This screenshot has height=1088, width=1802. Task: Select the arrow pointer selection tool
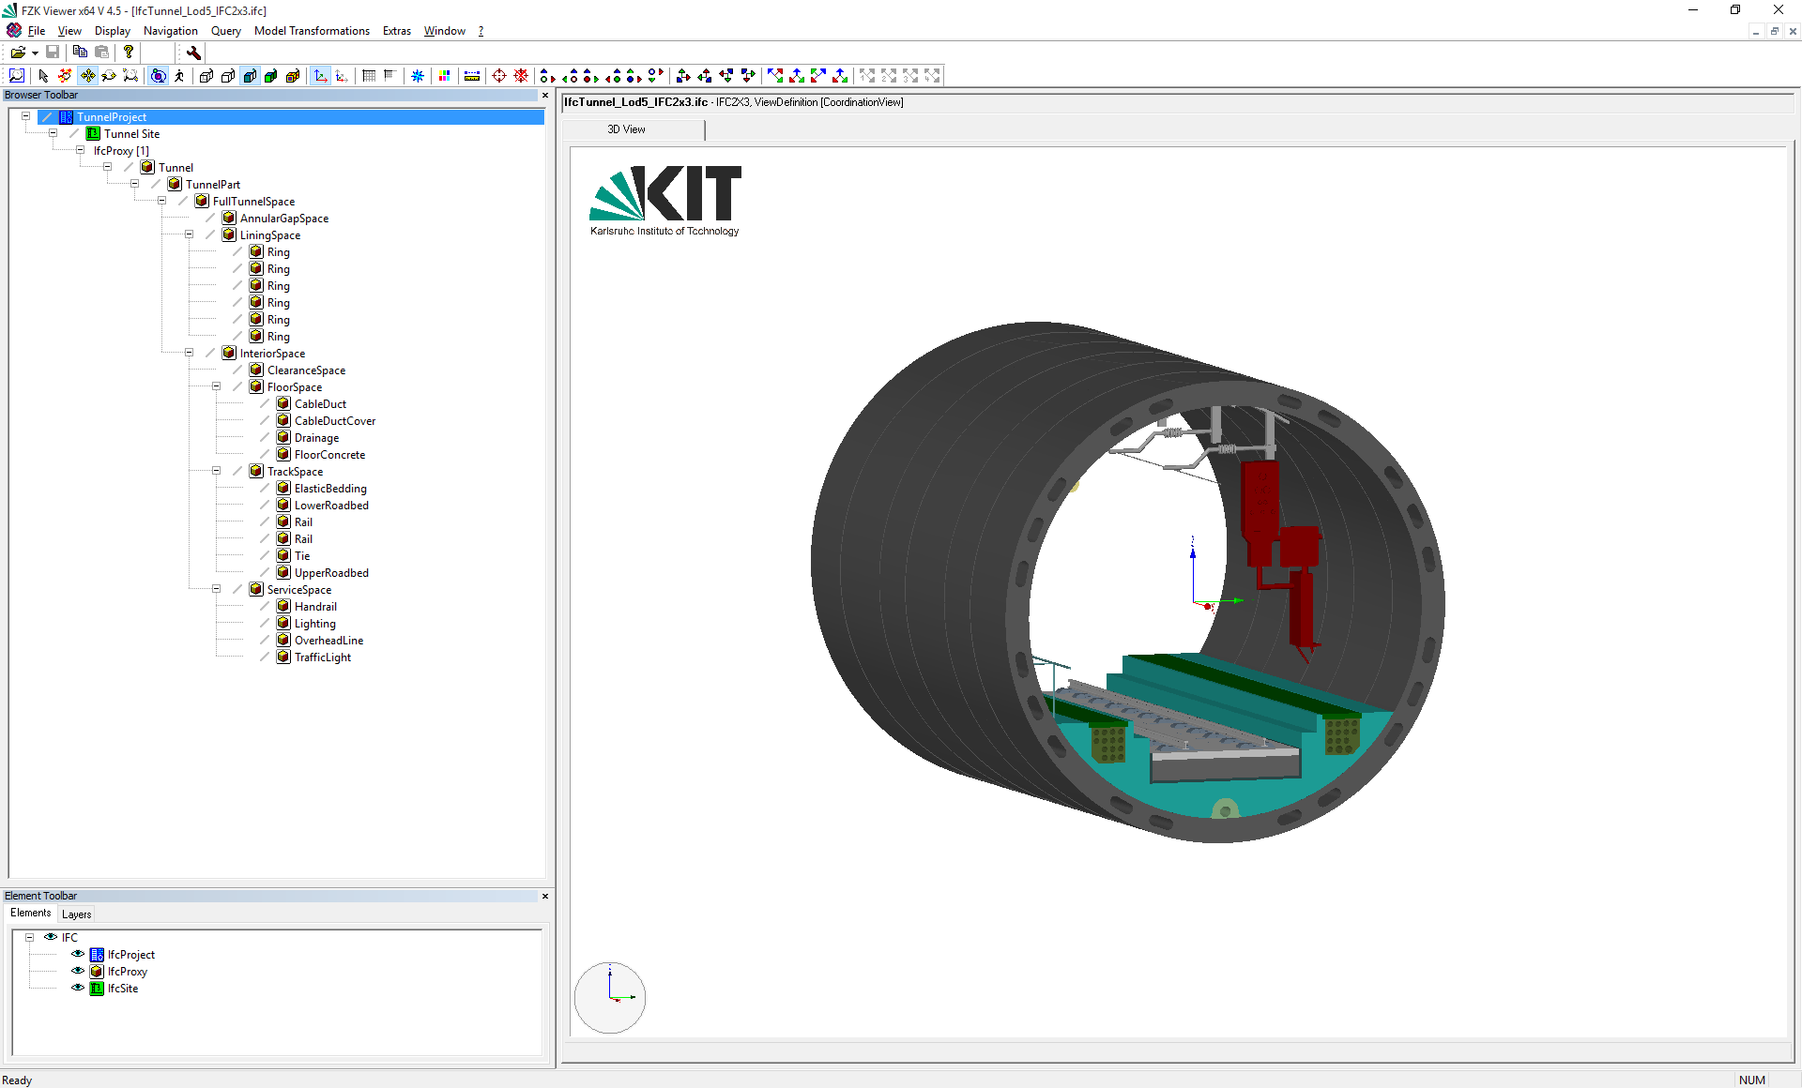tap(43, 76)
